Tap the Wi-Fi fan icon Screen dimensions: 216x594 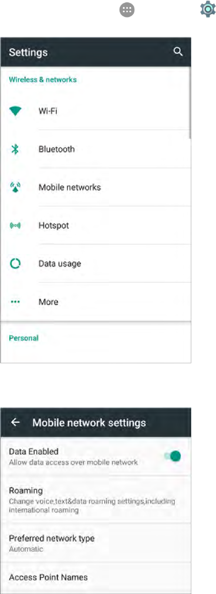(x=15, y=112)
